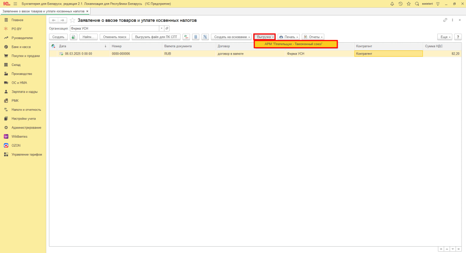Select АРМ "Плательщик - Таможенный союз" menu item
Image resolution: width=466 pixels, height=253 pixels.
tap(296, 44)
